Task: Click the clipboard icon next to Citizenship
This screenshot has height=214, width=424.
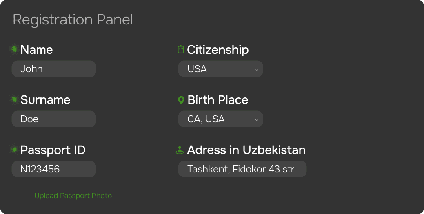Action: click(x=181, y=49)
